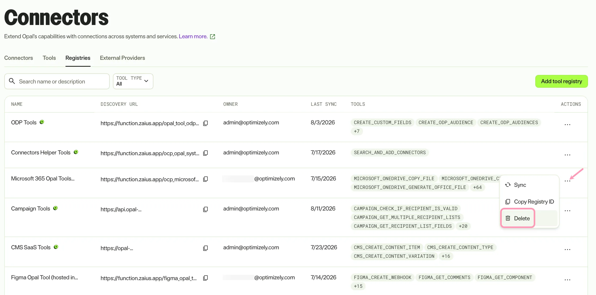Expand the +64 more Microsoft tools badge
The height and width of the screenshot is (295, 596).
[x=477, y=187]
